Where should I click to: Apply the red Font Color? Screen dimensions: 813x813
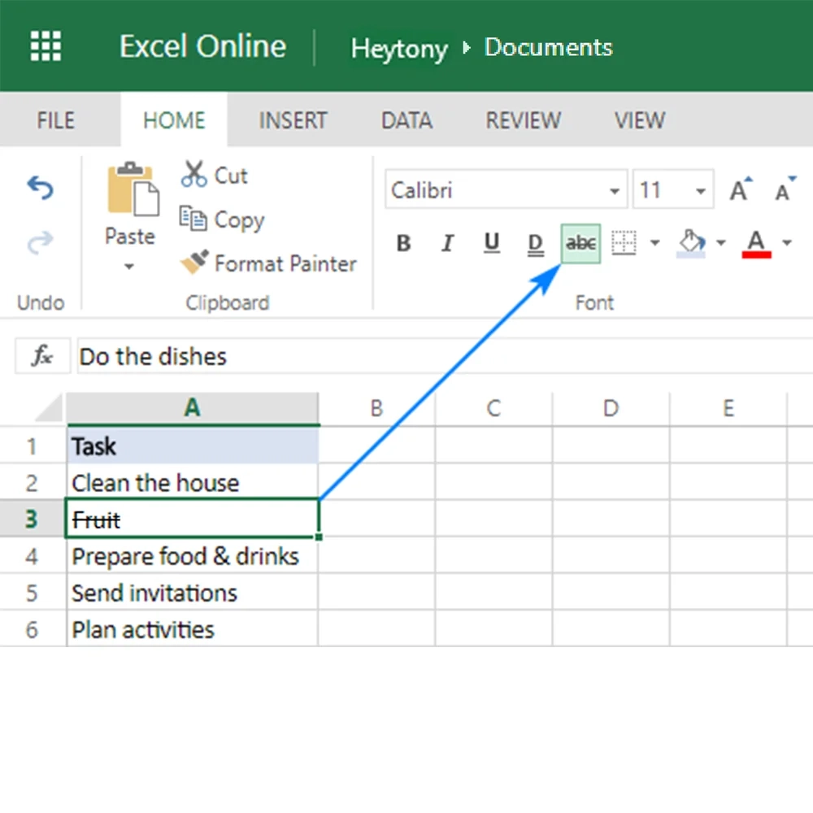[756, 243]
